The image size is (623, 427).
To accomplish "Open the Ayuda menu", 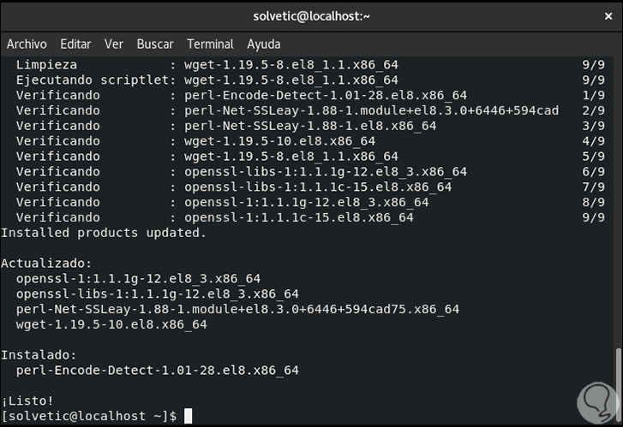I will (264, 44).
